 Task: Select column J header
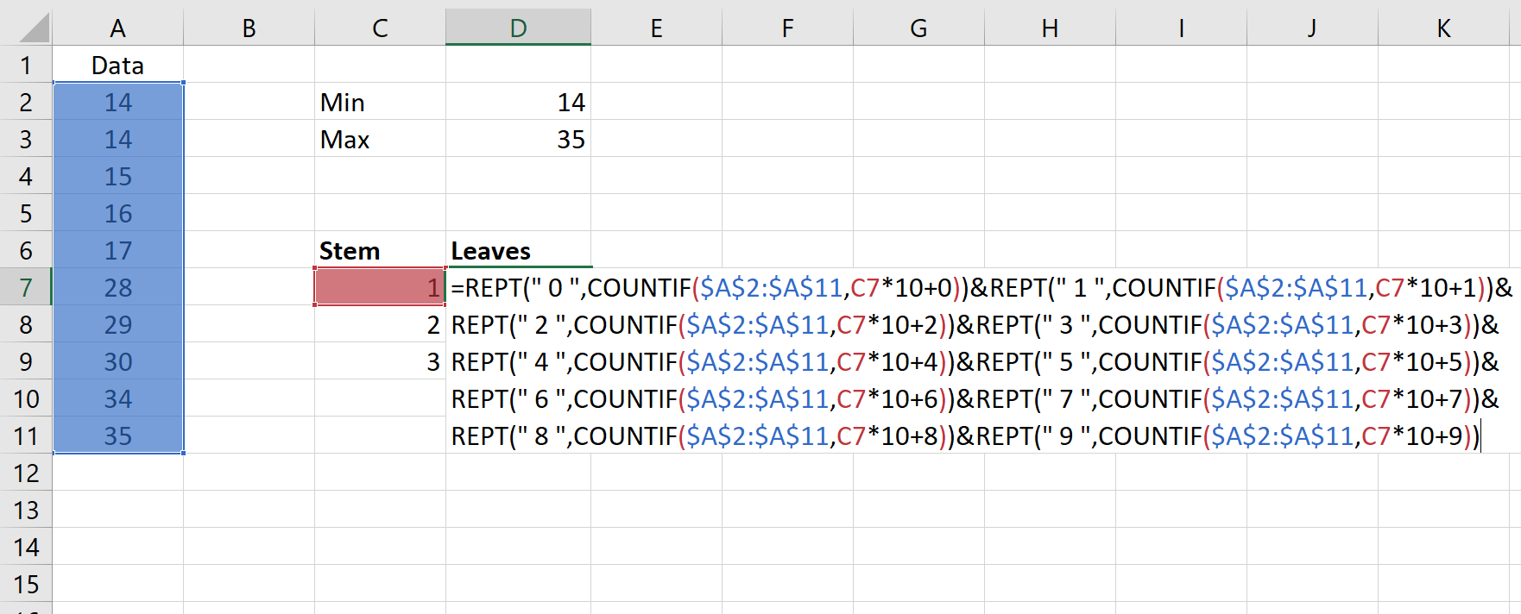(x=1313, y=28)
